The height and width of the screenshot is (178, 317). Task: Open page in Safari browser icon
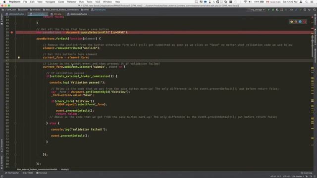tap(300, 22)
